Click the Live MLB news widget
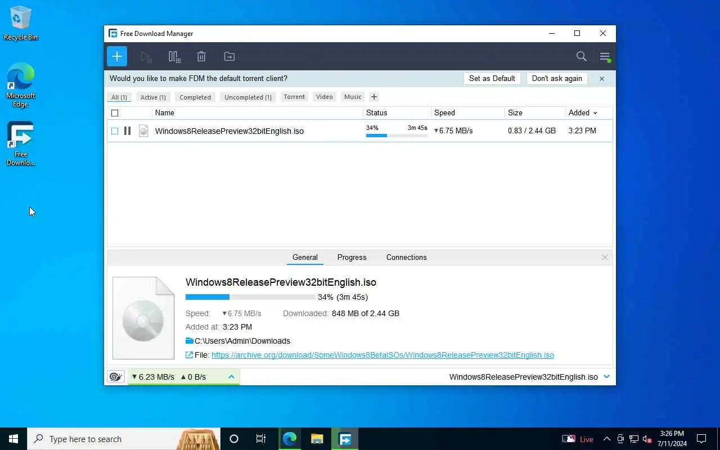The width and height of the screenshot is (720, 450). coord(578,439)
